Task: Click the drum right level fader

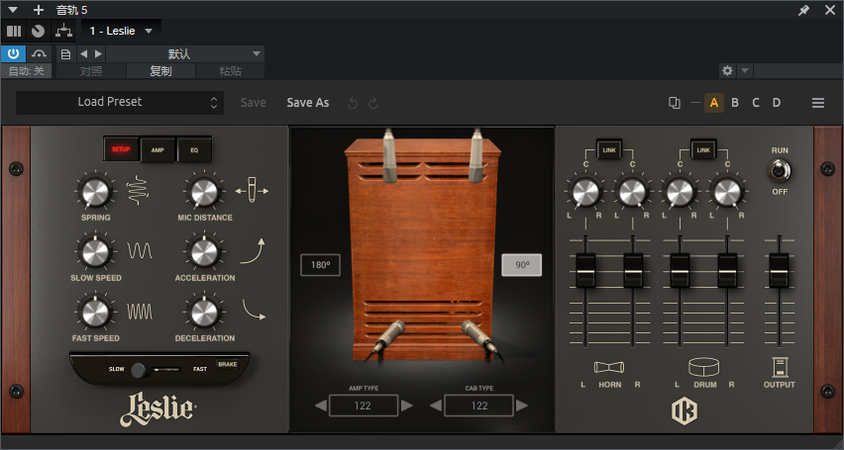Action: [x=727, y=271]
